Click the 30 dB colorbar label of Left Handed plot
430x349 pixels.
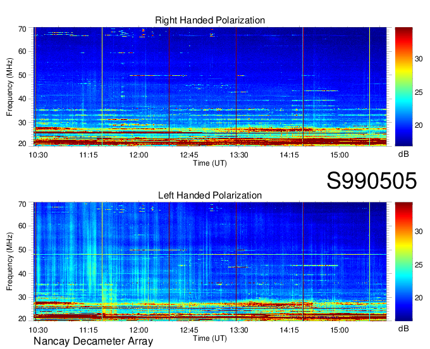pos(419,231)
